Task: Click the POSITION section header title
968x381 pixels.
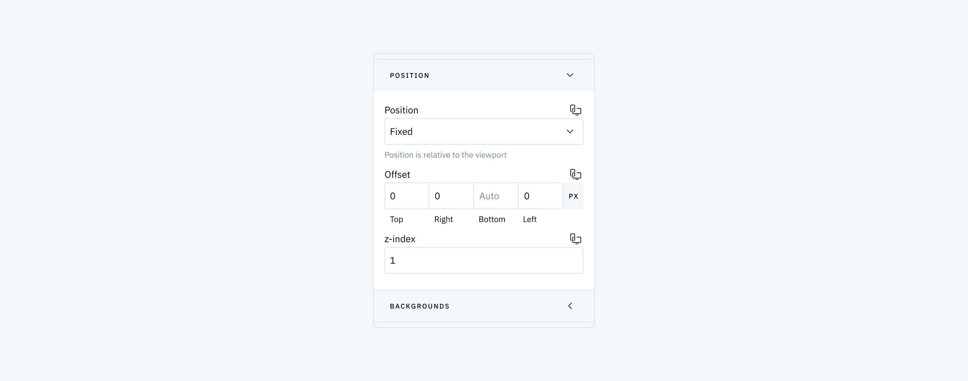Action: coord(410,76)
